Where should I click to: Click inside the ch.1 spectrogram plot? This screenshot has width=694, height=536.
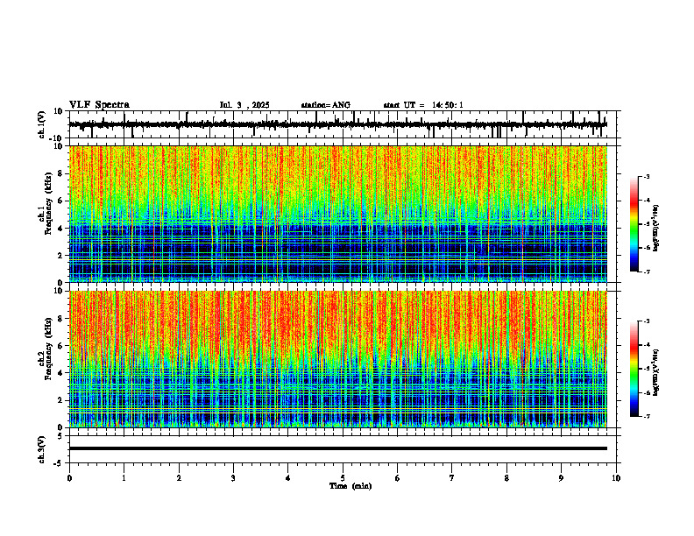coord(337,214)
